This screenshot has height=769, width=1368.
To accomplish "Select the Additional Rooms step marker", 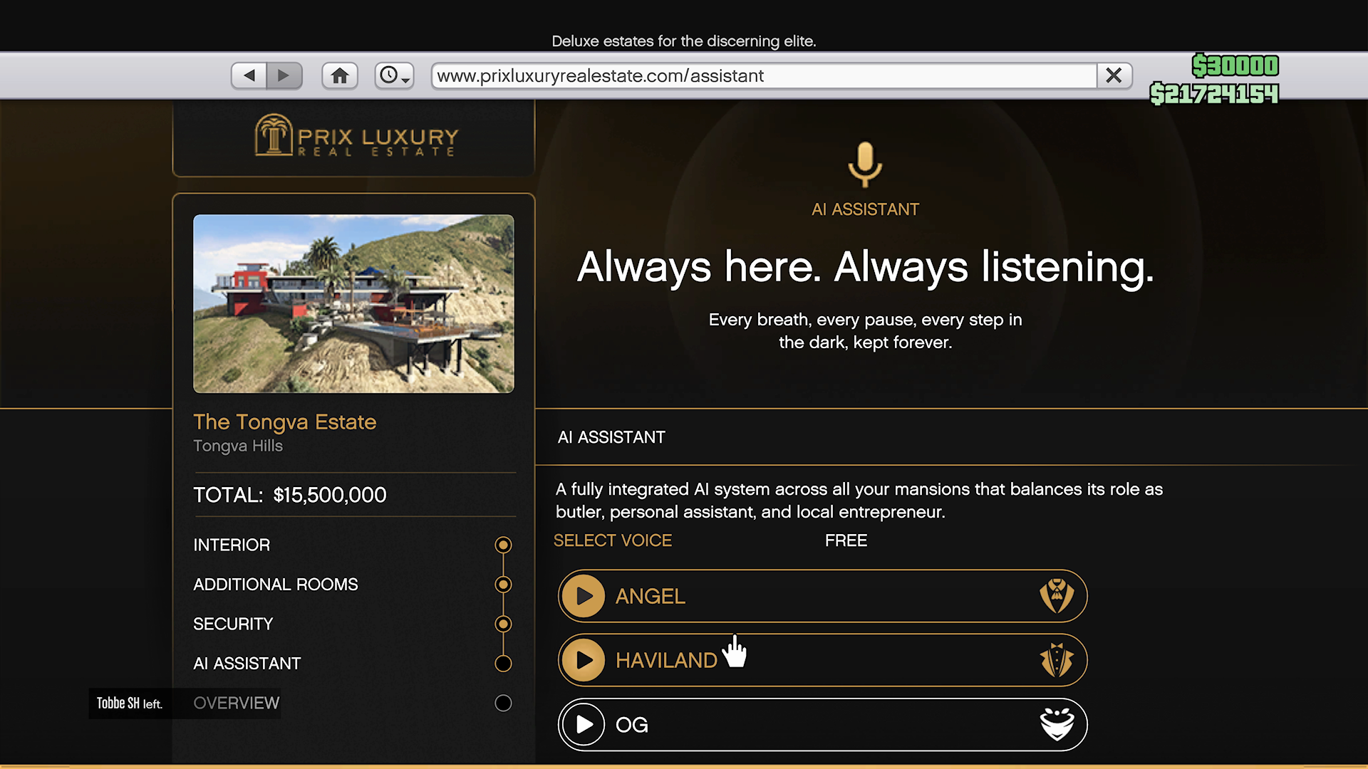I will (503, 585).
